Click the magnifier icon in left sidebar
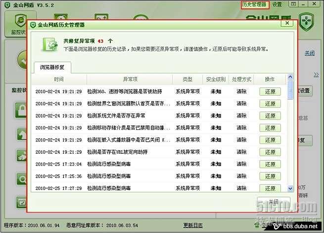Viewport: 324px width, 233px height. (x=22, y=179)
